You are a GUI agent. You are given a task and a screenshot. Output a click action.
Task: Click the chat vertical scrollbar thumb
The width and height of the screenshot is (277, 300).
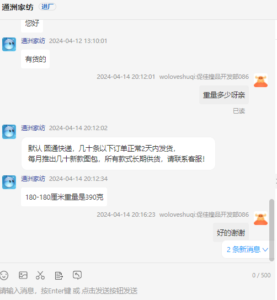[x=271, y=230]
